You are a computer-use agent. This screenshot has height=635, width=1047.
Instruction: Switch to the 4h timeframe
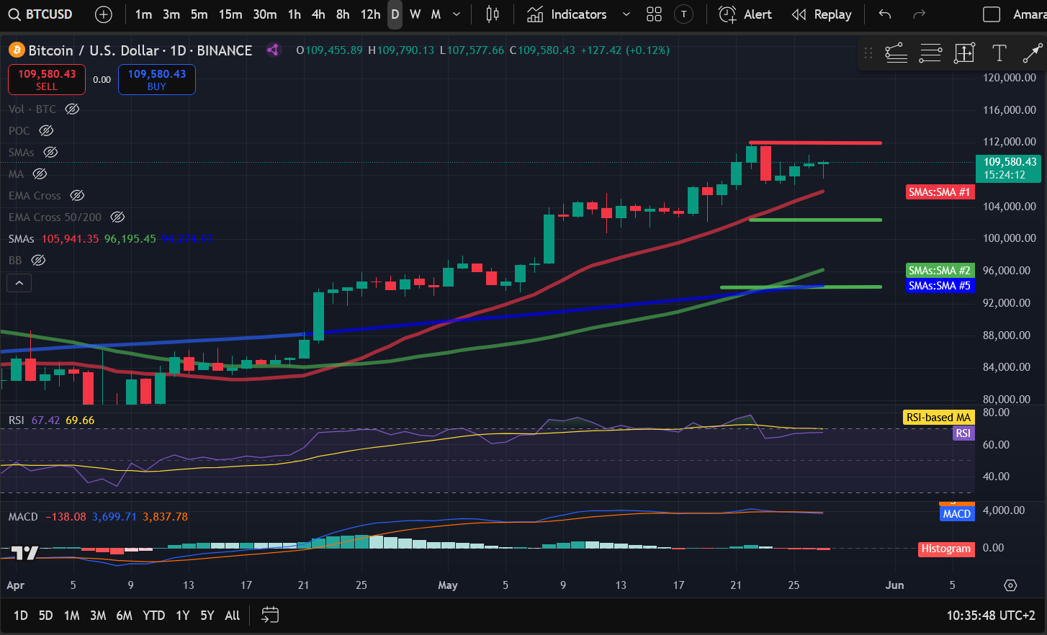coord(318,14)
